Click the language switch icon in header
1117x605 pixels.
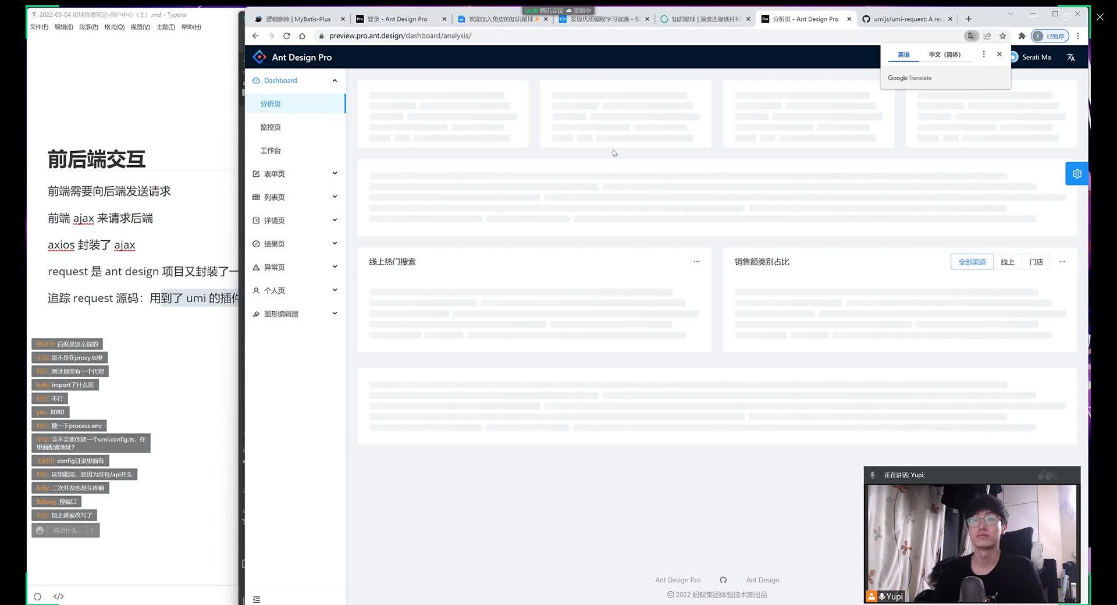pyautogui.click(x=1070, y=57)
